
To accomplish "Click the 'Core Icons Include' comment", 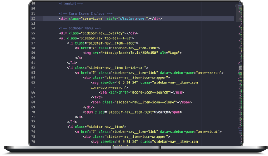I will pos(86,13).
